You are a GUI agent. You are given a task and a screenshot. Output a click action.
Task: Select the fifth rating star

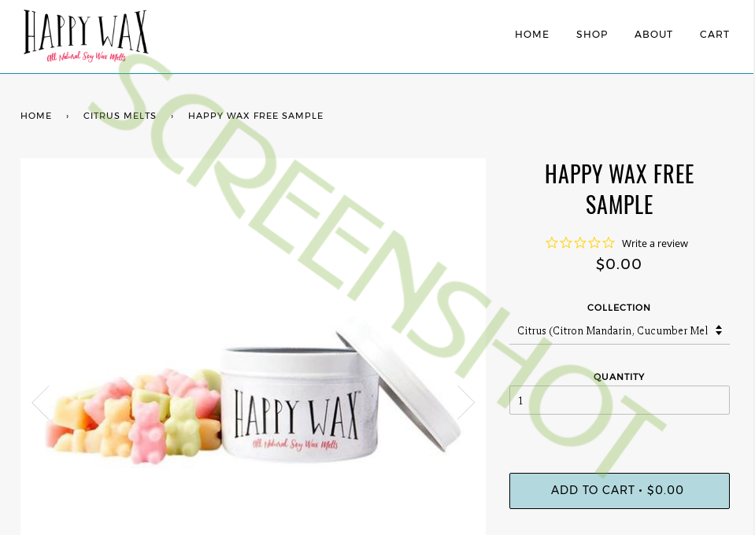tap(609, 243)
